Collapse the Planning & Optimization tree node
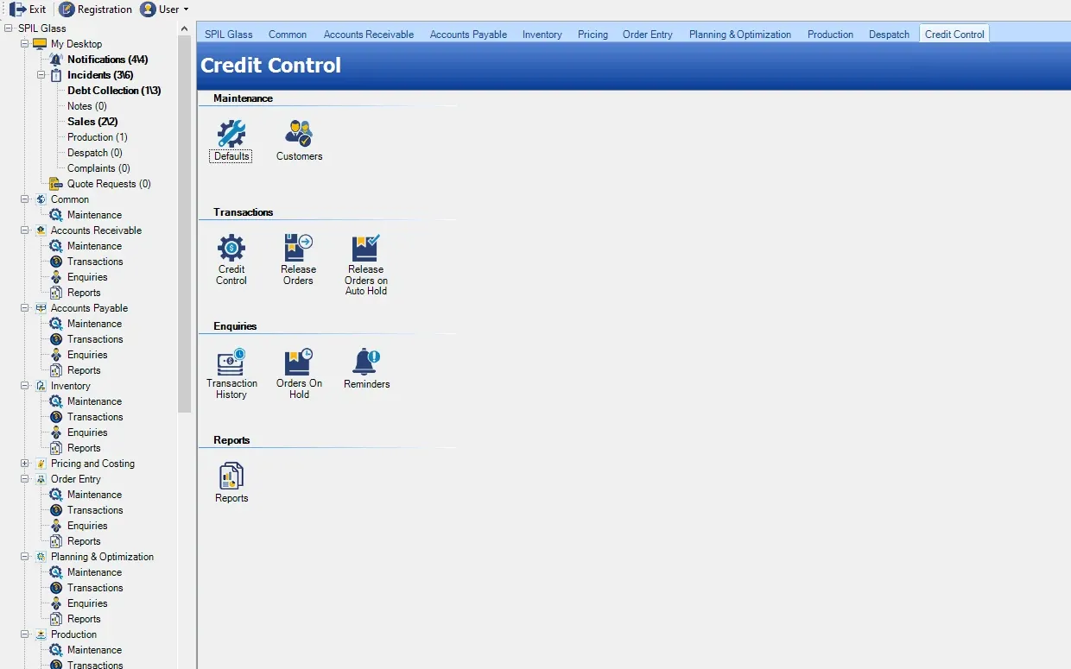Screen dimensions: 1071x669 (x=25, y=557)
